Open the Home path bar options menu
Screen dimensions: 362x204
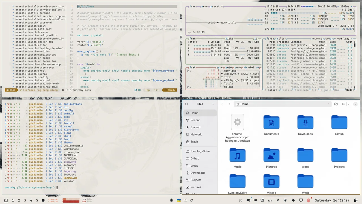[x=328, y=104]
